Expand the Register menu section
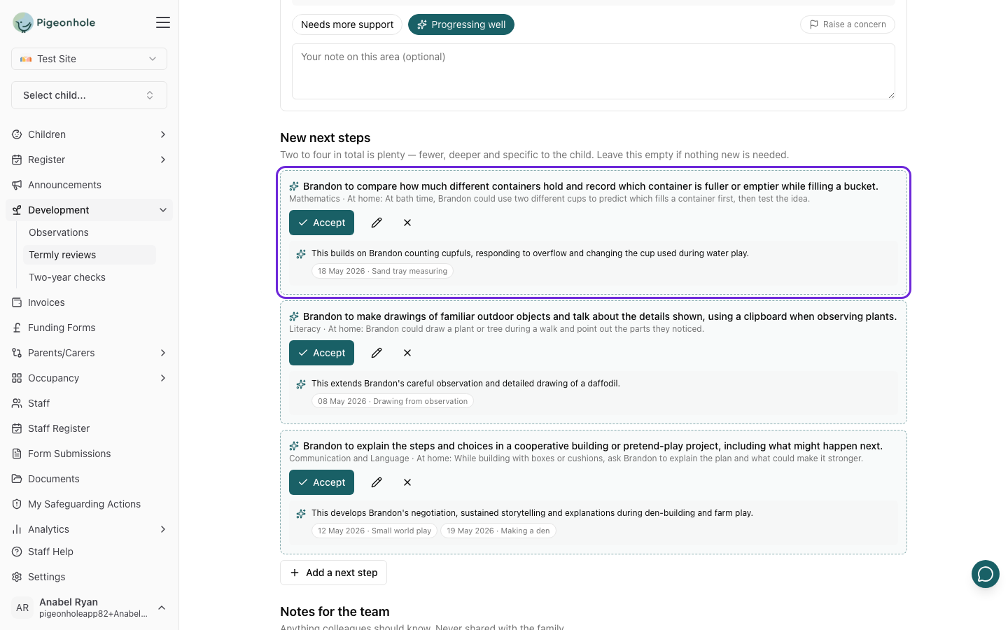The image size is (1008, 630). (x=89, y=160)
